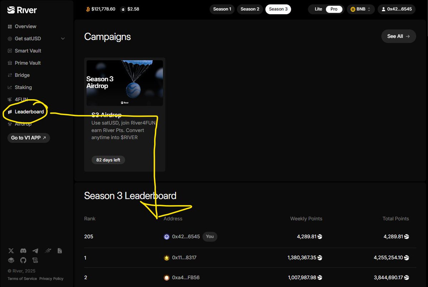This screenshot has height=287, width=428.
Task: Click the chart icon beside Staking
Action: [x=10, y=87]
